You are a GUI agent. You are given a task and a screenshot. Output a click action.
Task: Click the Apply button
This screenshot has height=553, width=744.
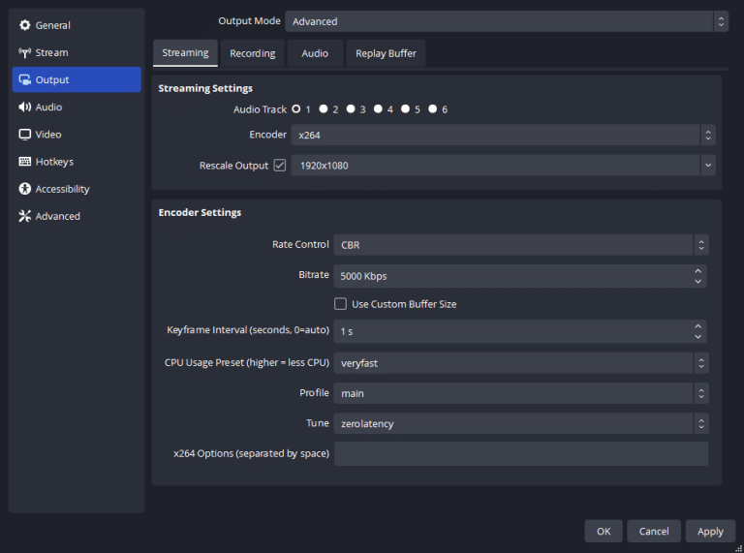point(710,531)
